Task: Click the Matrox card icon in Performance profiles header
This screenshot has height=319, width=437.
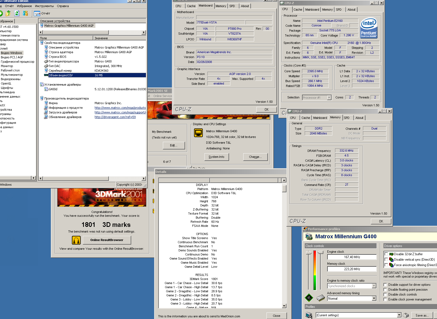Action: [x=309, y=237]
